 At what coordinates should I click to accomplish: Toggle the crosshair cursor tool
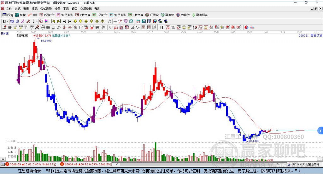pyautogui.click(x=115, y=21)
